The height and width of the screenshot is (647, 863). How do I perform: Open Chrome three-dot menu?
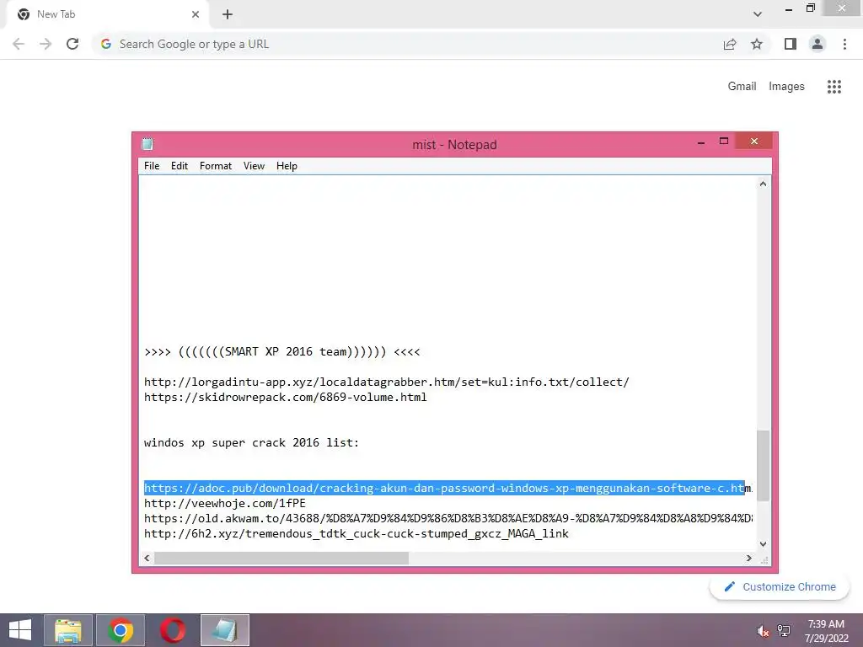pyautogui.click(x=844, y=44)
